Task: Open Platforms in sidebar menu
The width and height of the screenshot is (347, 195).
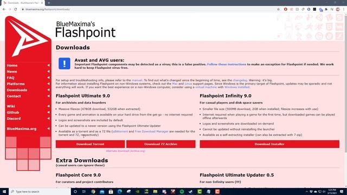Action: [x=16, y=84]
